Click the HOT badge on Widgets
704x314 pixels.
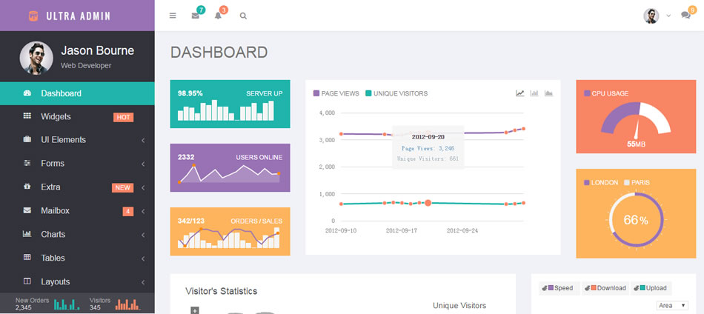[x=124, y=118]
